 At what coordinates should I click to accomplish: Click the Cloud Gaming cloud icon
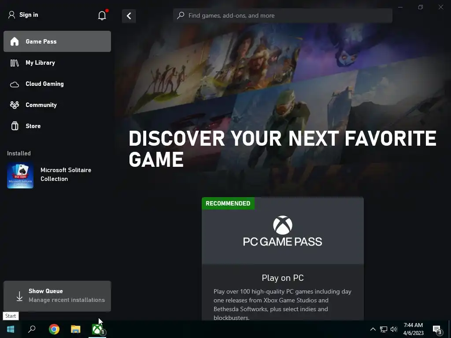coord(15,84)
